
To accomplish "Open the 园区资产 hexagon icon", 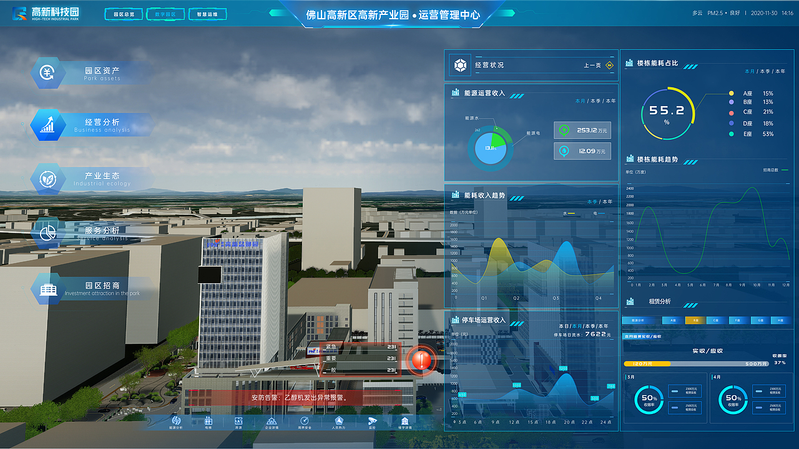I will click(48, 73).
